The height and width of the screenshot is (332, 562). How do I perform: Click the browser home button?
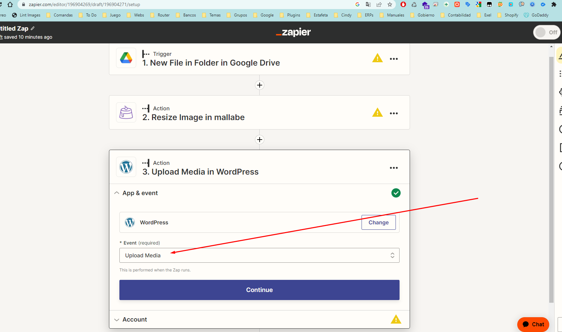point(10,4)
